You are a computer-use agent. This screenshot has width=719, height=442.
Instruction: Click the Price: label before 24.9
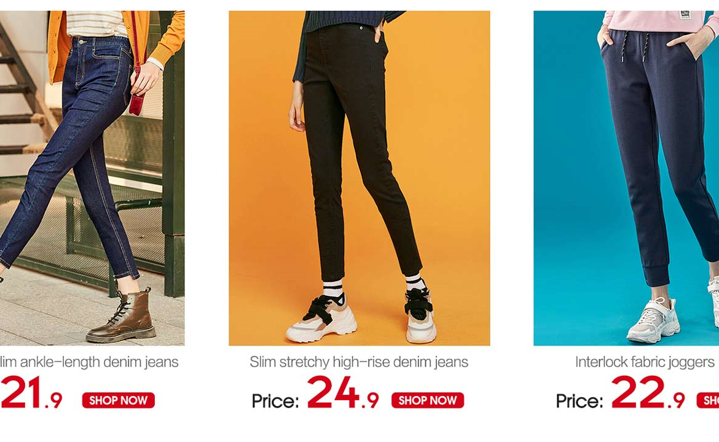tap(275, 401)
